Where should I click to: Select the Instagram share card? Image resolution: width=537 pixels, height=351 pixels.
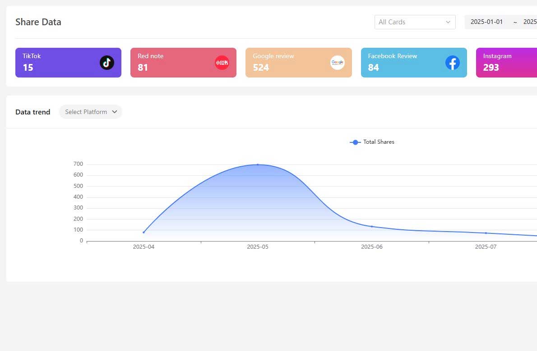[x=506, y=63]
